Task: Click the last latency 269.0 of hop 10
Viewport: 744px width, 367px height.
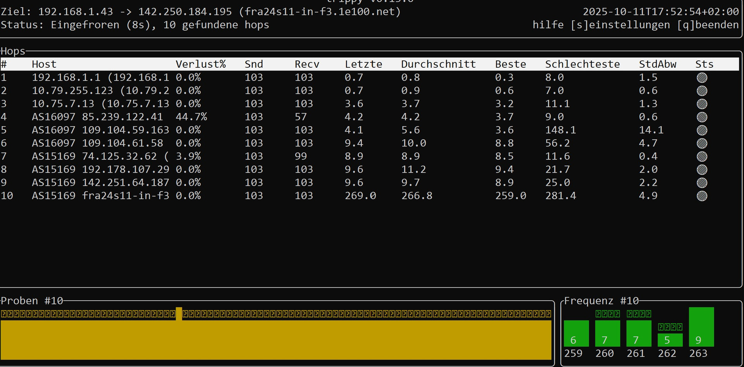Action: (360, 196)
